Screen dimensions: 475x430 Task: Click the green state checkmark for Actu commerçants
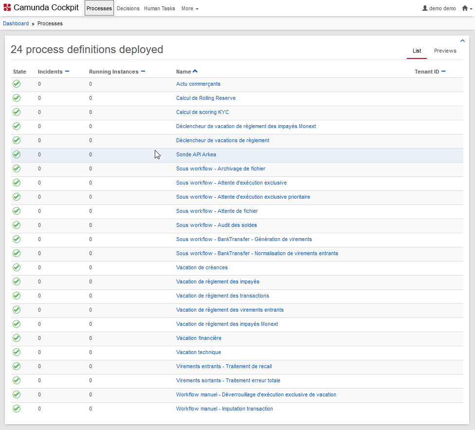tap(17, 84)
